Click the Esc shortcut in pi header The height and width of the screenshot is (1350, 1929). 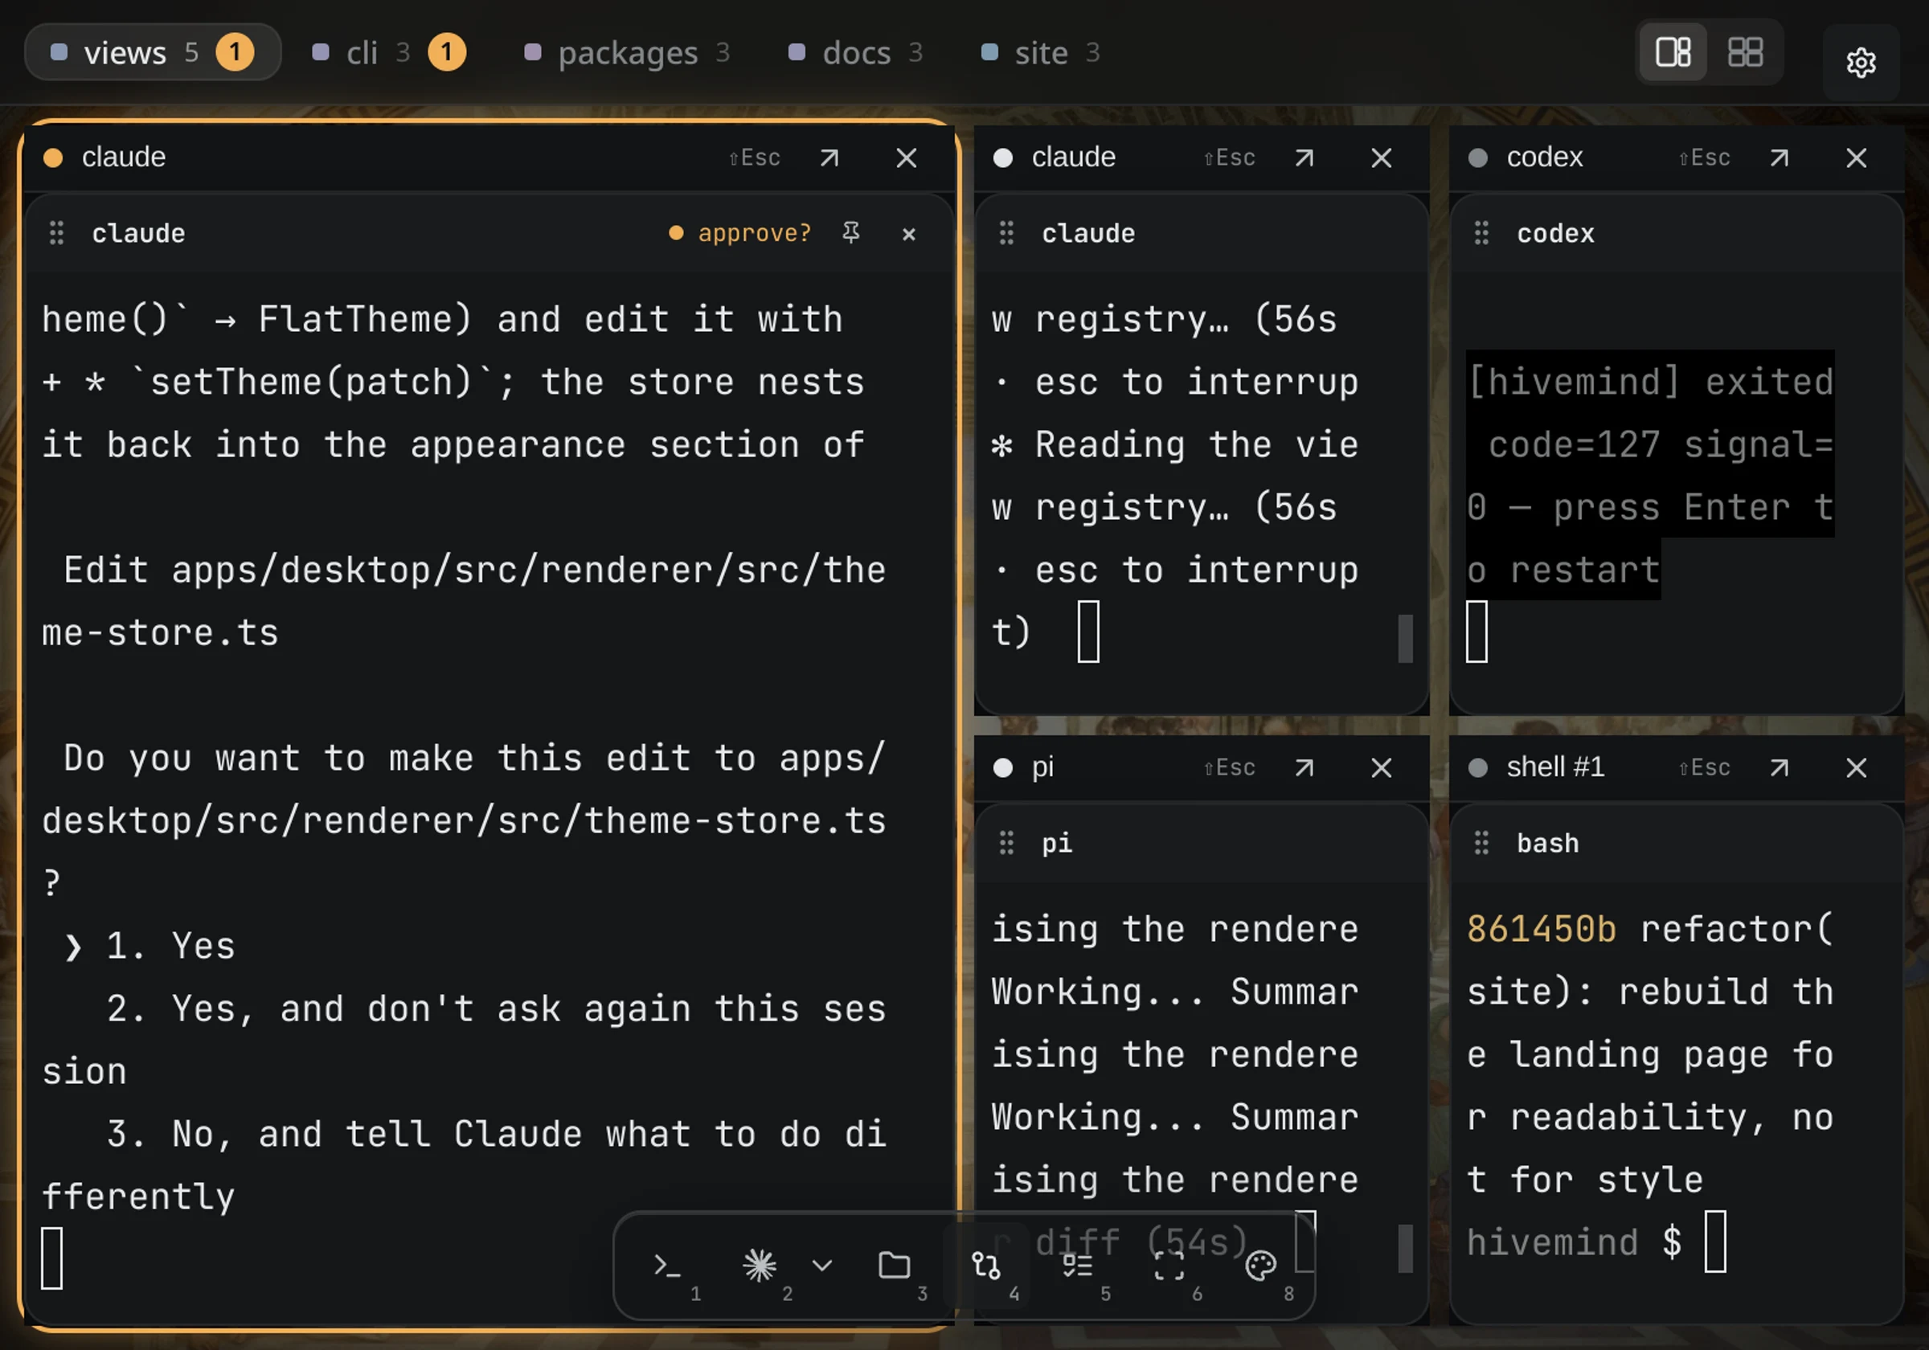click(1229, 767)
